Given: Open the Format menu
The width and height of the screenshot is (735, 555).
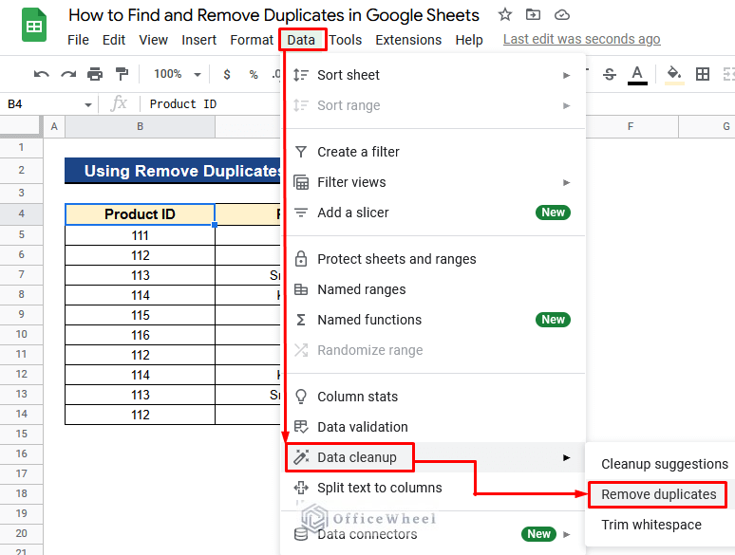Looking at the screenshot, I should [252, 40].
